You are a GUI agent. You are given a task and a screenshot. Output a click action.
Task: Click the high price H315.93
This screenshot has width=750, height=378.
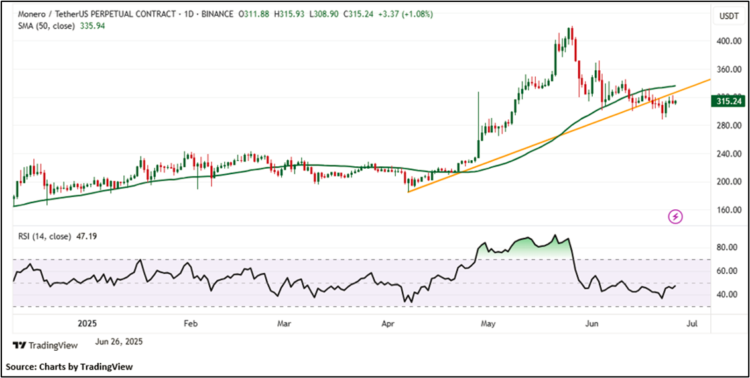click(x=290, y=15)
